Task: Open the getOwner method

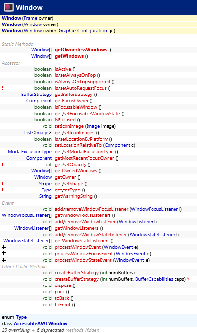Action: point(66,177)
